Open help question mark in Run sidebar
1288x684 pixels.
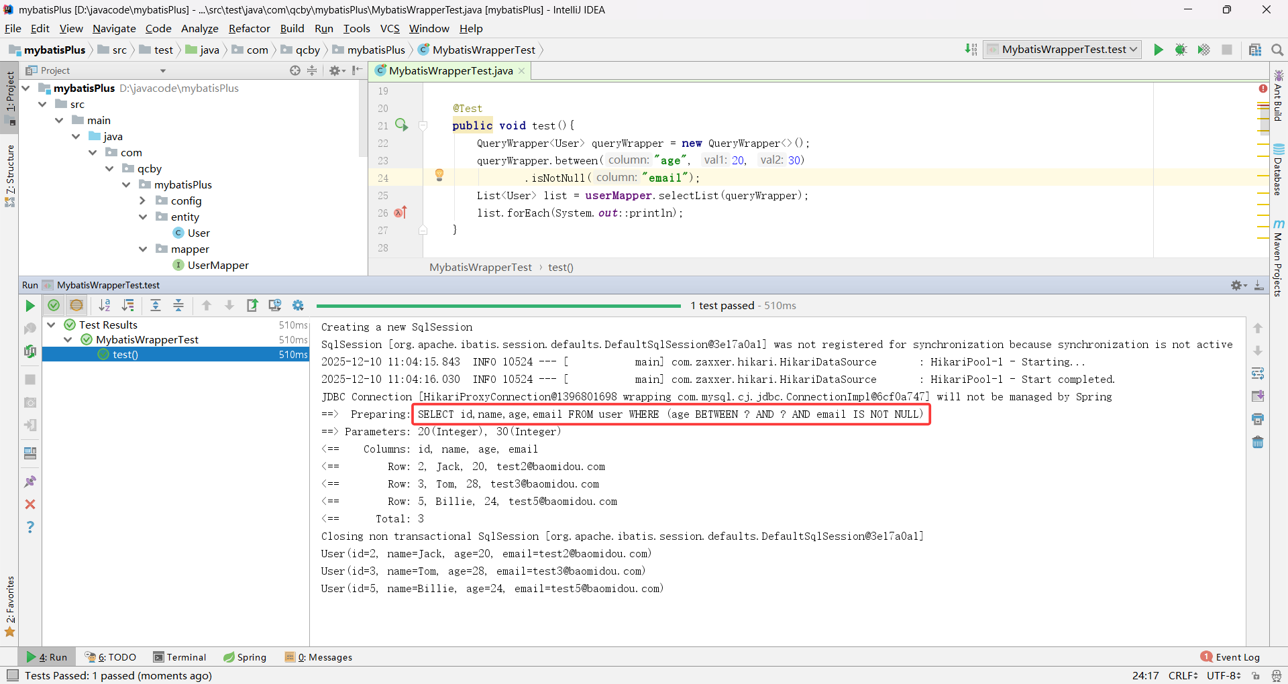pos(30,527)
